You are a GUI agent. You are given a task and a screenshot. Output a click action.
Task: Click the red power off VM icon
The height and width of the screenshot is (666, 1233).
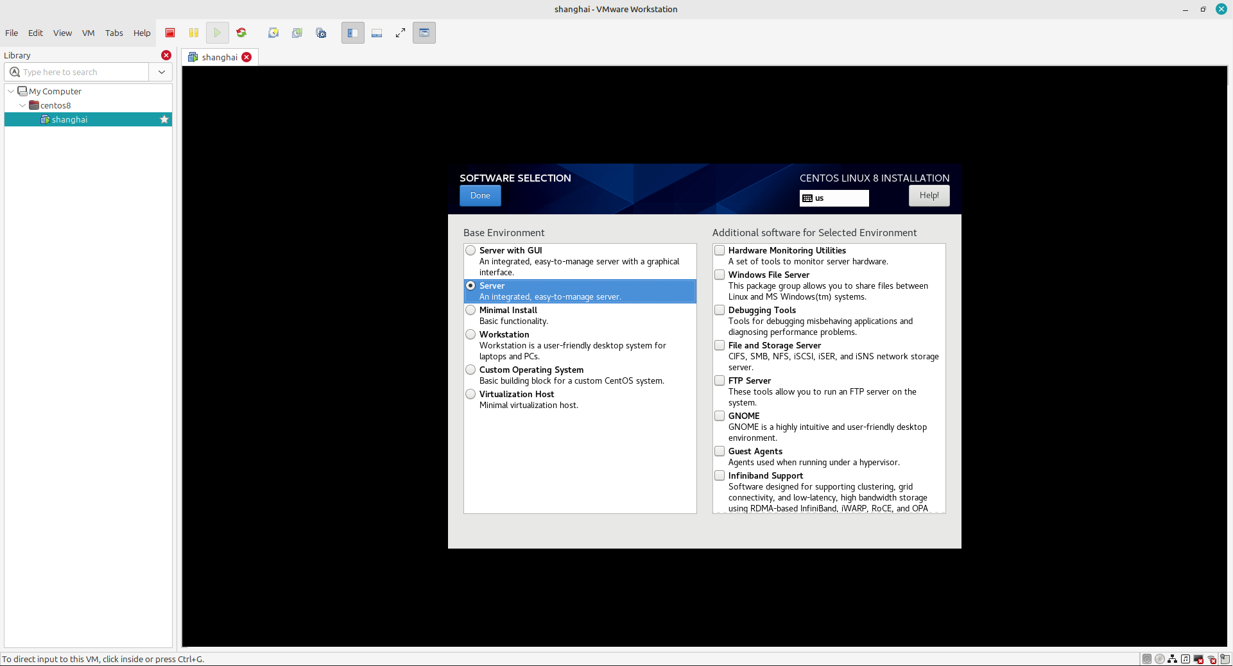(170, 33)
